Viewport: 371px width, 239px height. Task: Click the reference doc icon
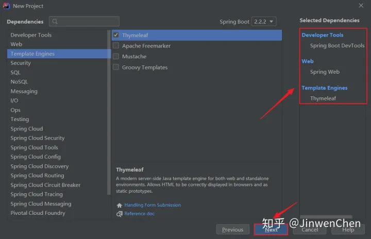[119, 214]
